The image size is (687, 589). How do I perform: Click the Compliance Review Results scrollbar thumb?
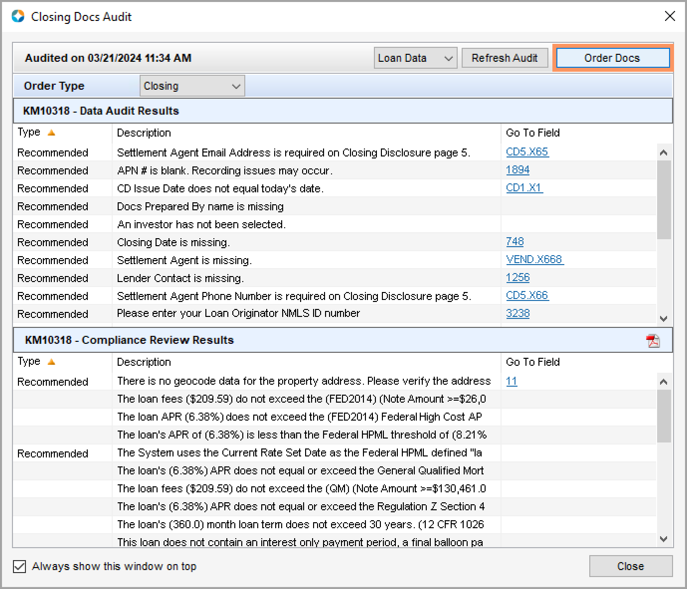point(664,416)
